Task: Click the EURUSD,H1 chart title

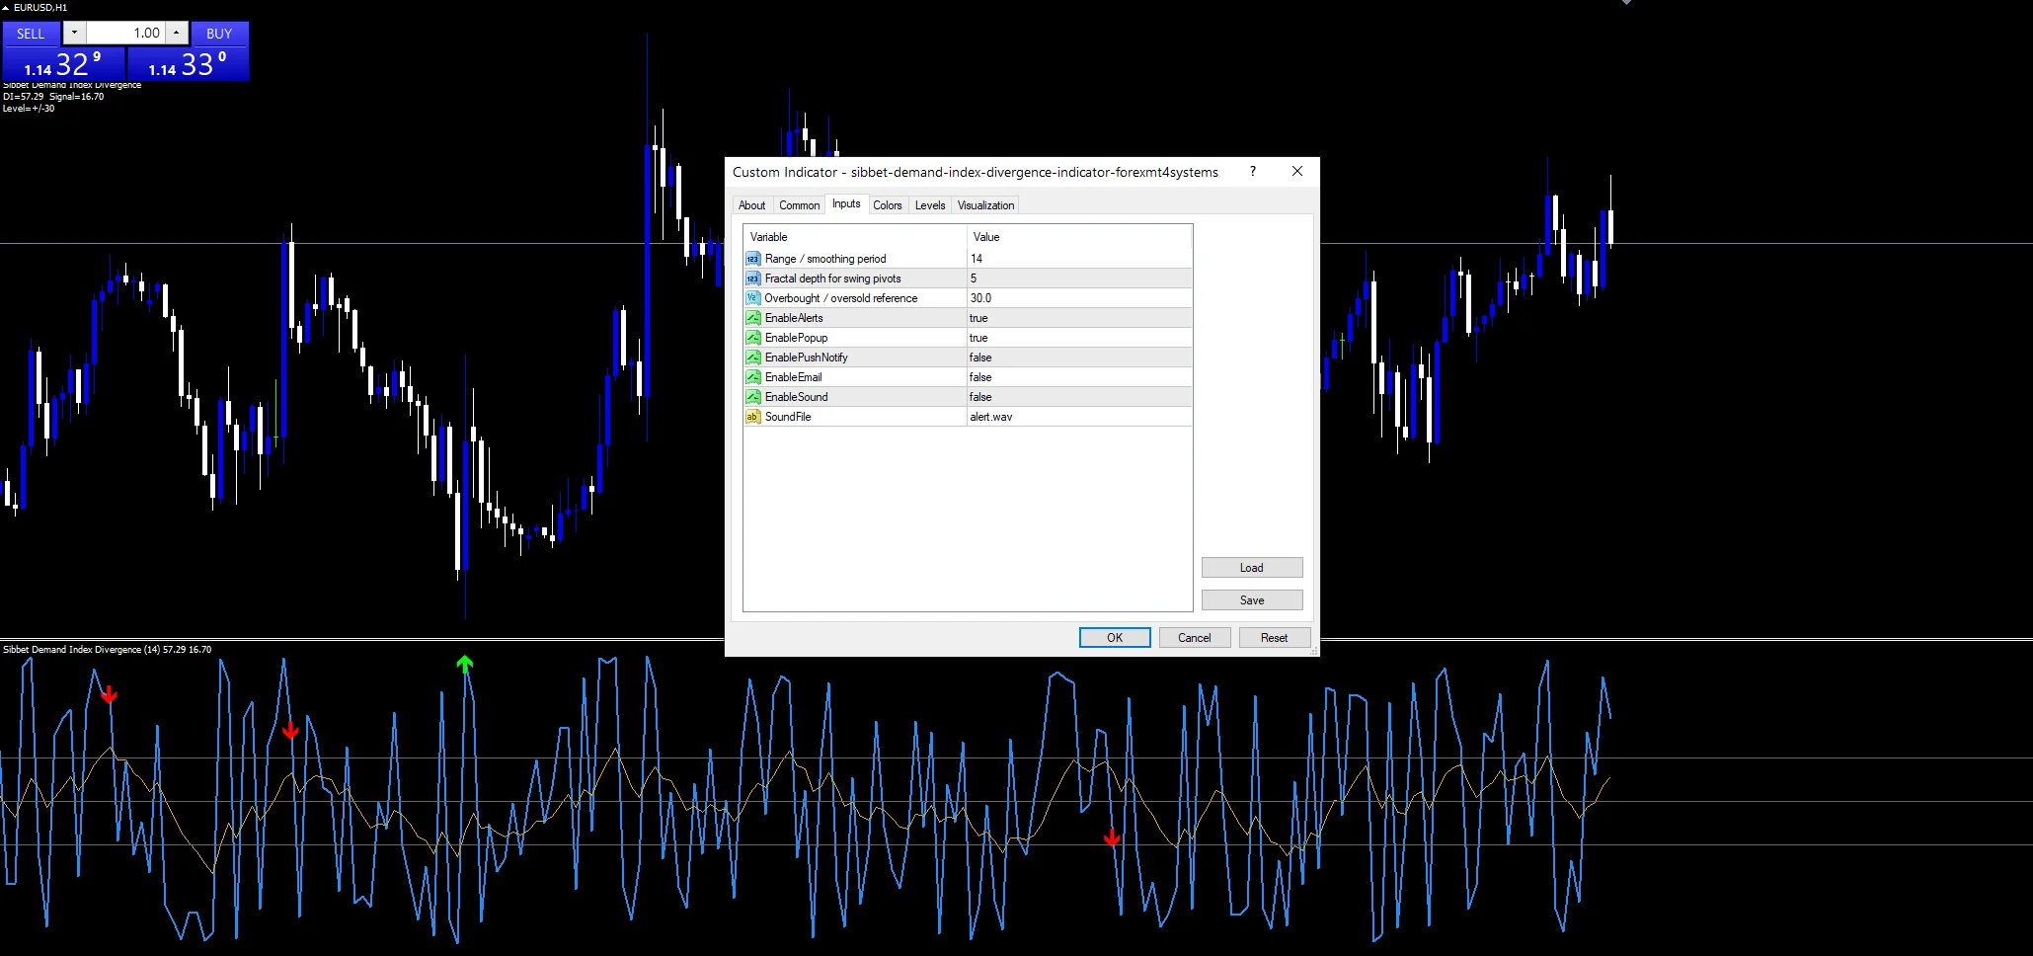Action: [x=40, y=7]
